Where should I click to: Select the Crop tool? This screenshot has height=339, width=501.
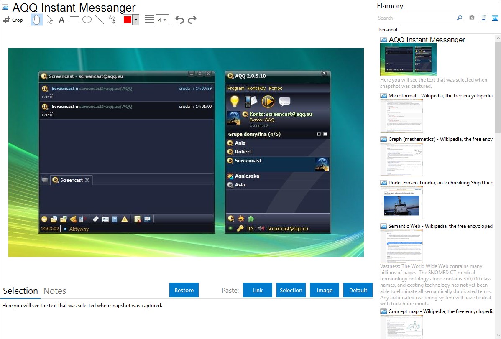[x=13, y=20]
